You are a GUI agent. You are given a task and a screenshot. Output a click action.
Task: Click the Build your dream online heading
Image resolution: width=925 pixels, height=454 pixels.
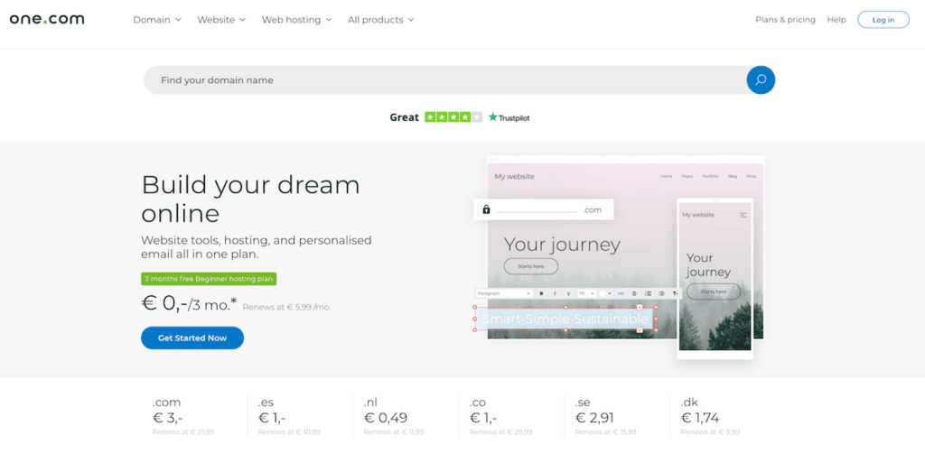click(x=251, y=199)
